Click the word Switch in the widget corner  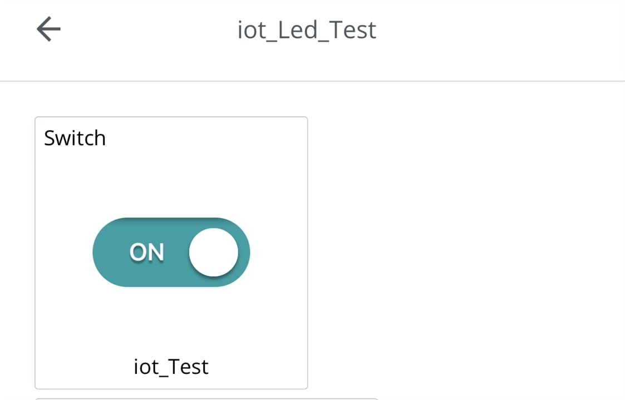(75, 138)
